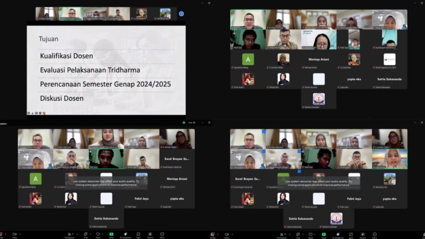Click low system resources notice in bottom-right window
The image size is (425, 239).
[x=319, y=183]
